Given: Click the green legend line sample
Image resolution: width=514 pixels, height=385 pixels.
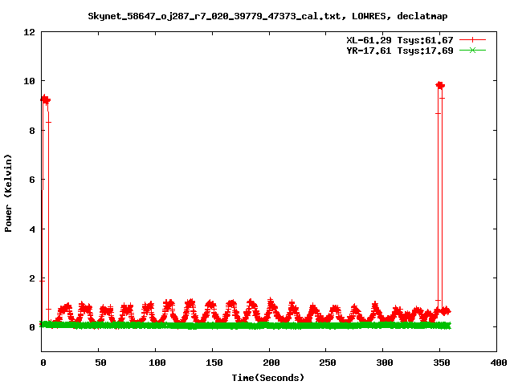Looking at the screenshot, I should (472, 51).
